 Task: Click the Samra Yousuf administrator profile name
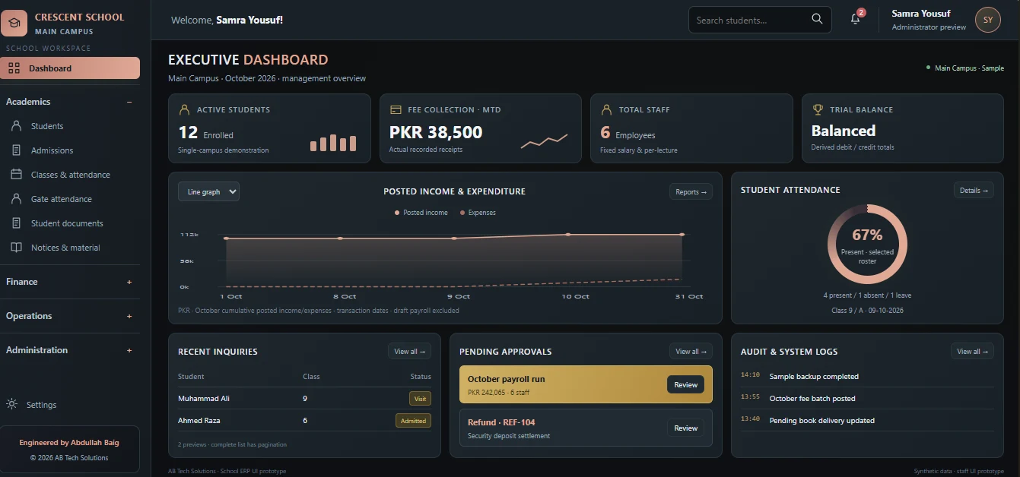[921, 14]
